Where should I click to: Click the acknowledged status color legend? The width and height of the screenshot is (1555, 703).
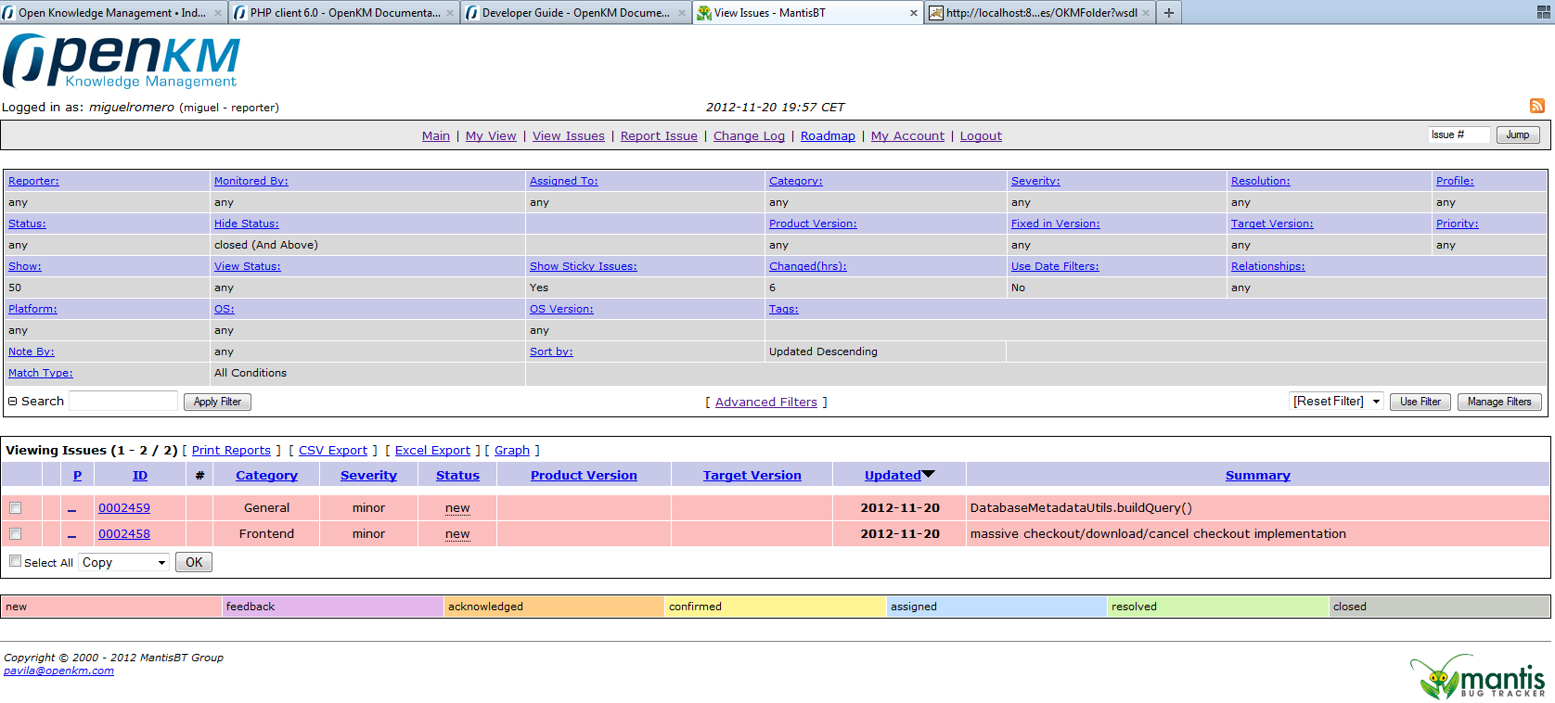(x=554, y=607)
